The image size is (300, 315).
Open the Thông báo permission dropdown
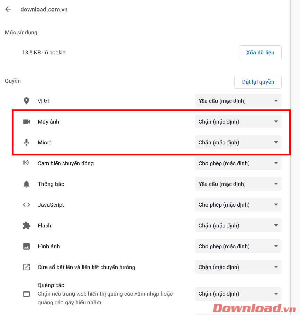point(238,184)
